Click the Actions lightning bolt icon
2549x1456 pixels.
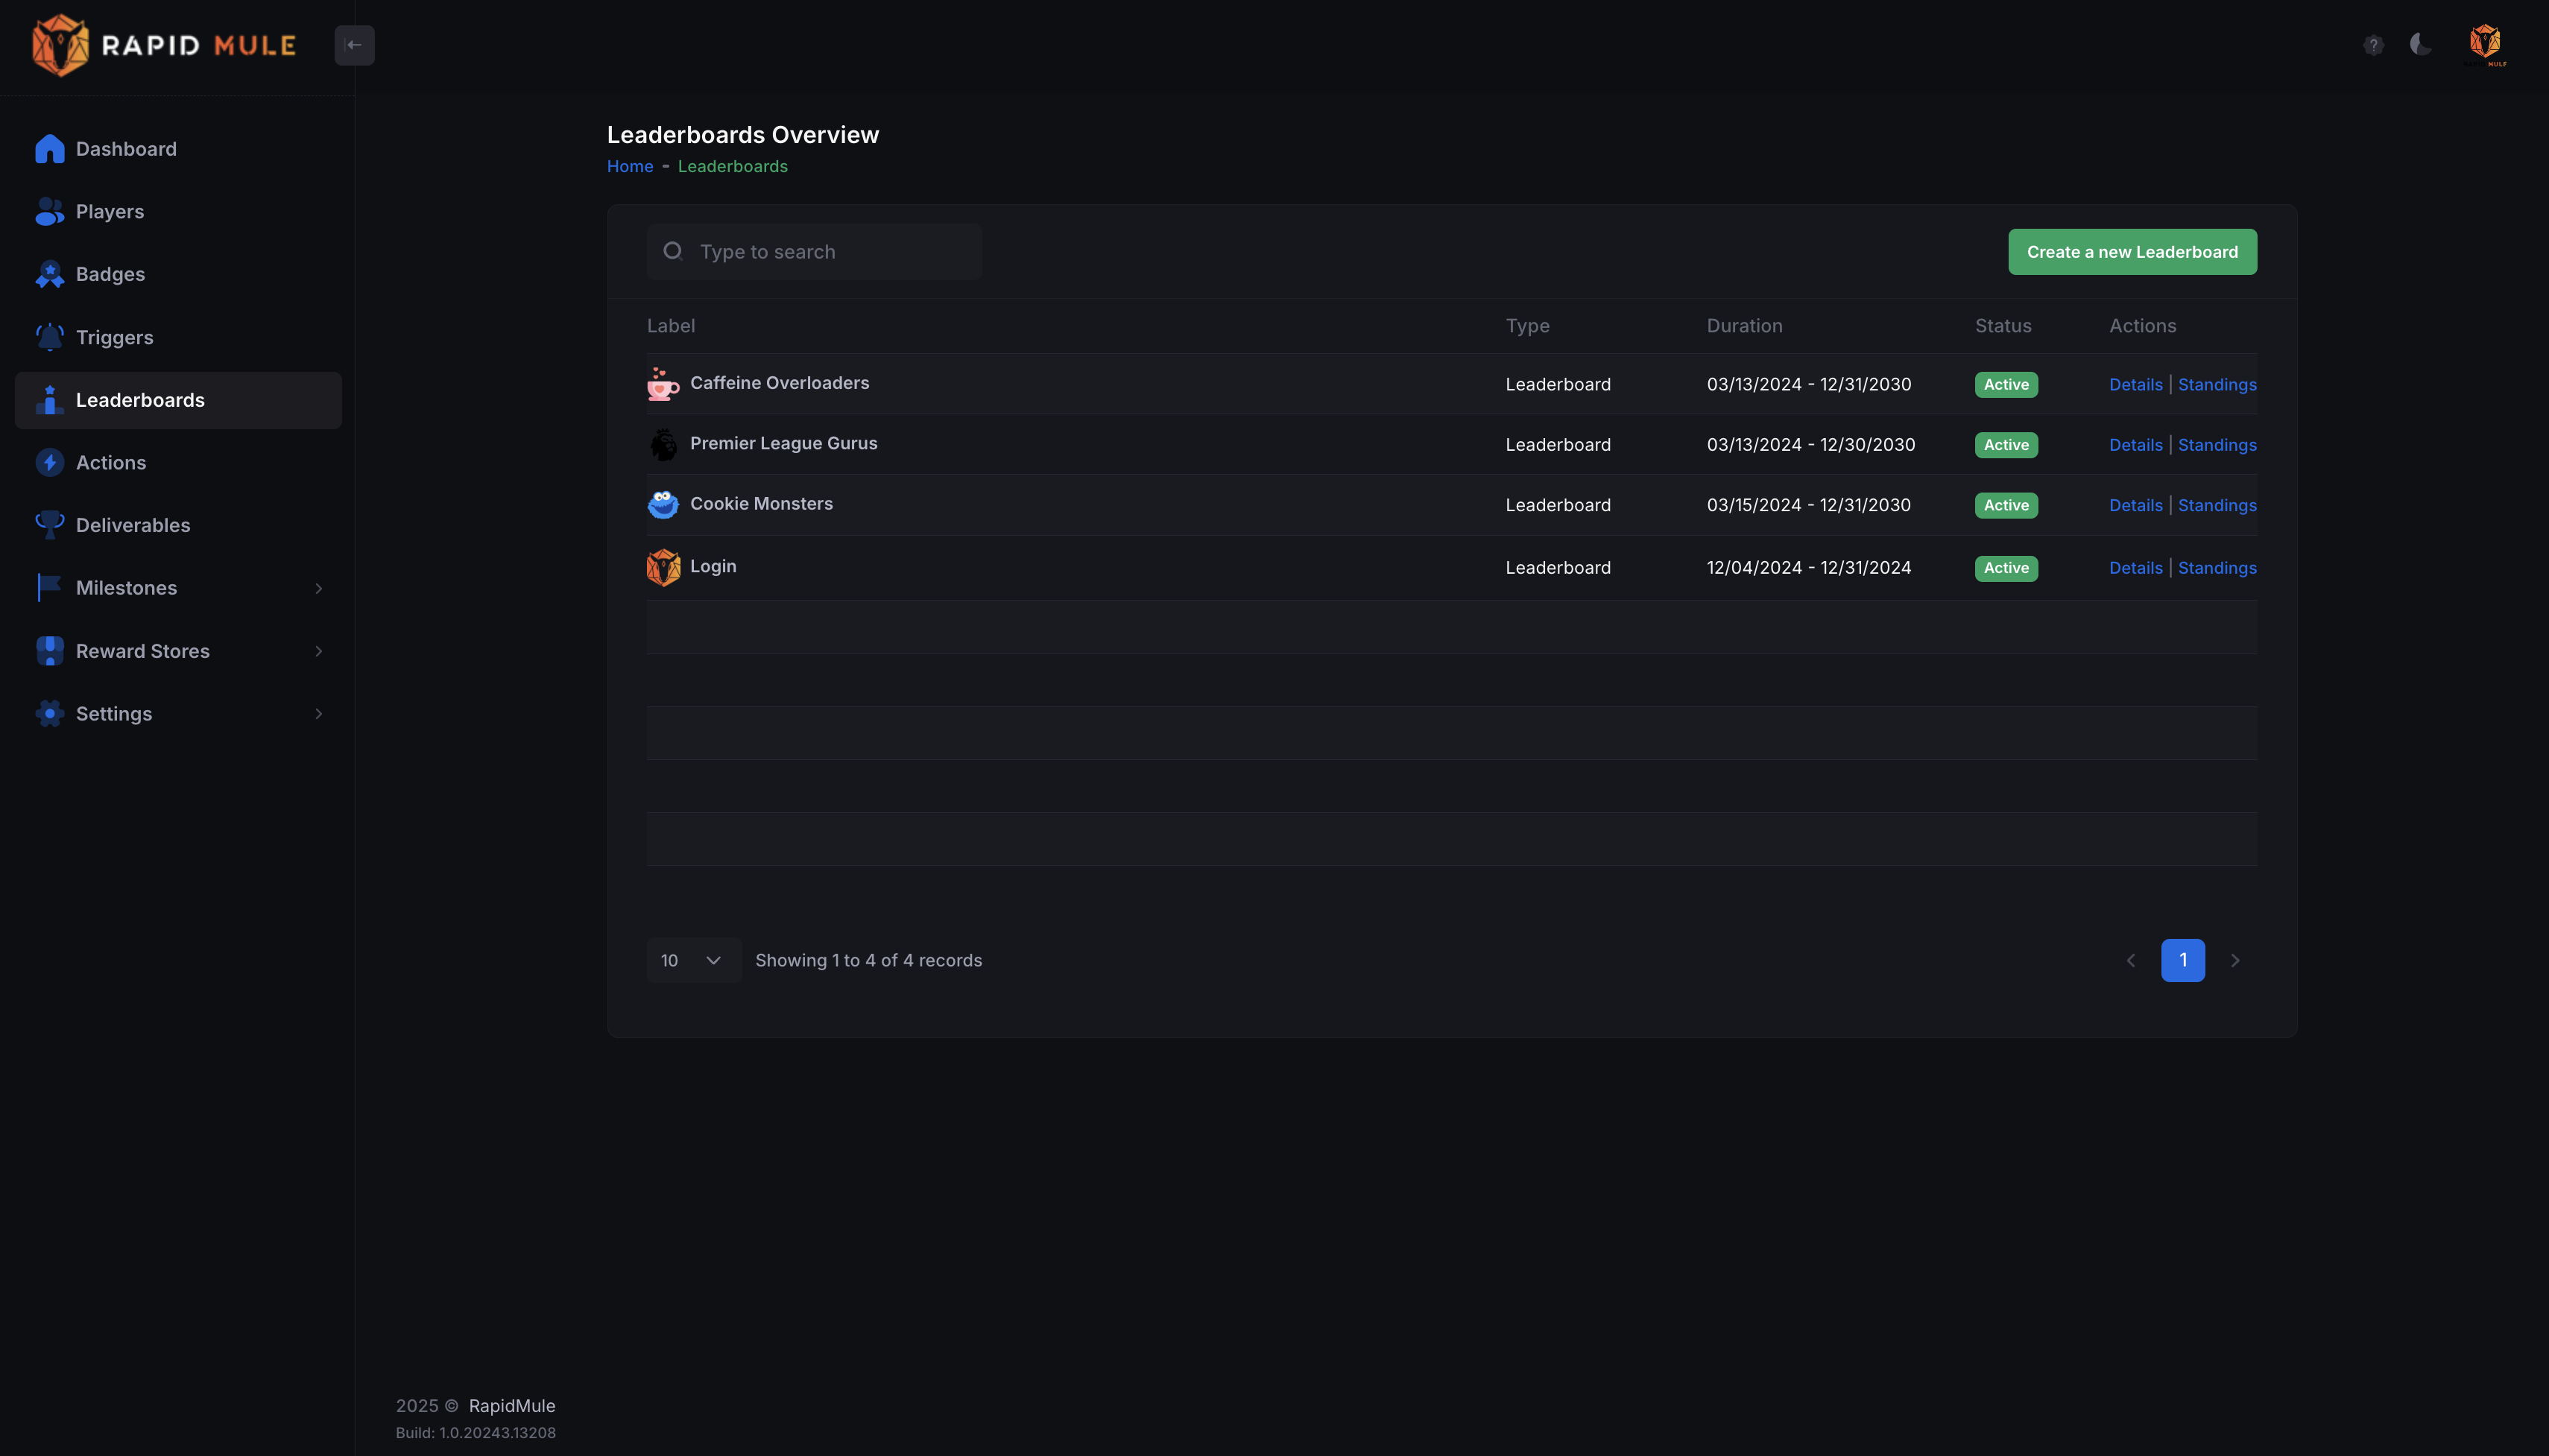coord(49,463)
